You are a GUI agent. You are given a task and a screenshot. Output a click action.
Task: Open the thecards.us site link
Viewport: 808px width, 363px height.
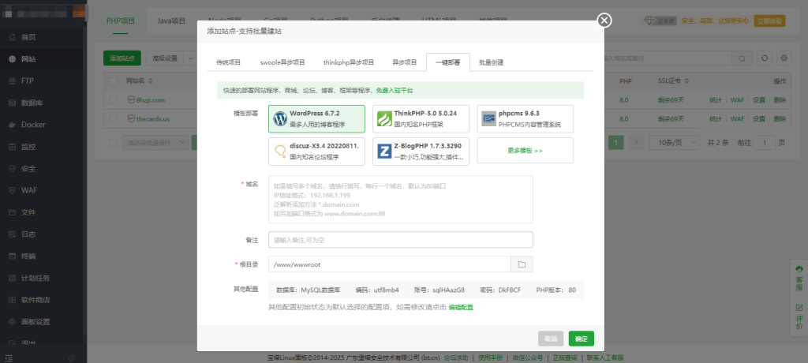pos(153,119)
